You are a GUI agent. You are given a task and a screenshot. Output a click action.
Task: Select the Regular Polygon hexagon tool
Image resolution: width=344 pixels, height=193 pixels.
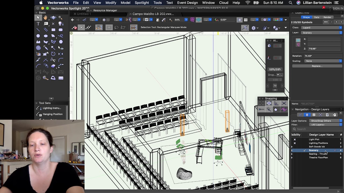[x=61, y=42]
